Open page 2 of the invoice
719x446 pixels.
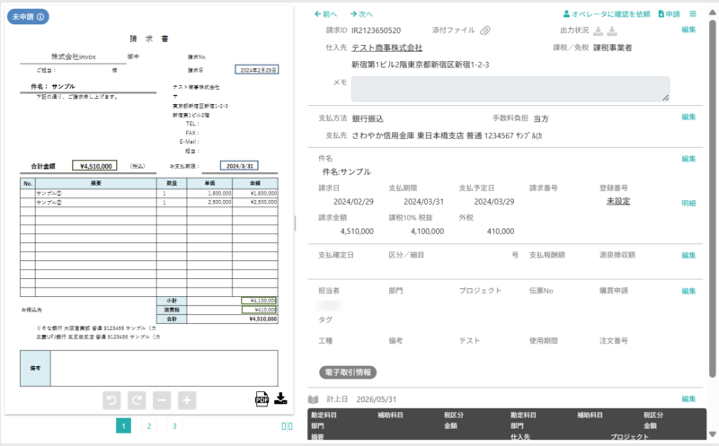tap(149, 426)
